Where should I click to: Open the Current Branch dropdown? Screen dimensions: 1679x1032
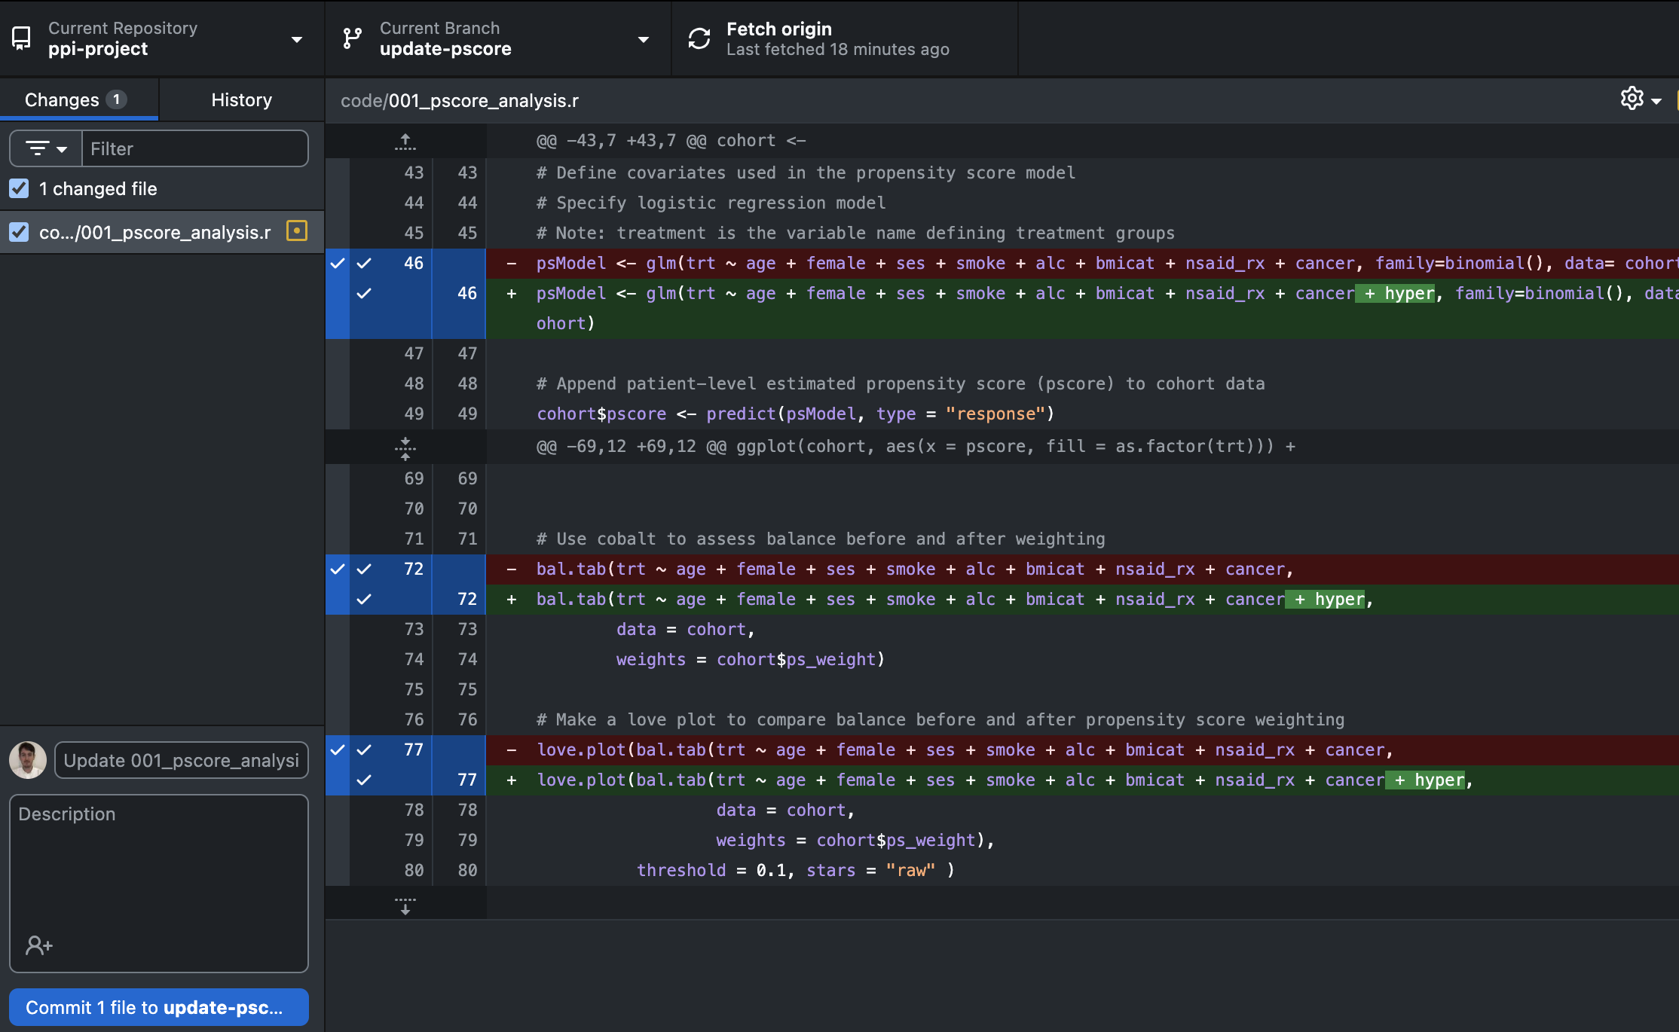click(x=497, y=38)
